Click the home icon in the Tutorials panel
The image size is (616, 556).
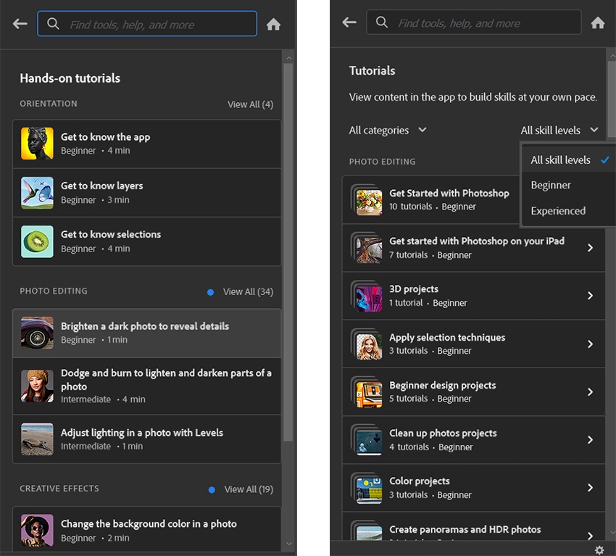598,22
